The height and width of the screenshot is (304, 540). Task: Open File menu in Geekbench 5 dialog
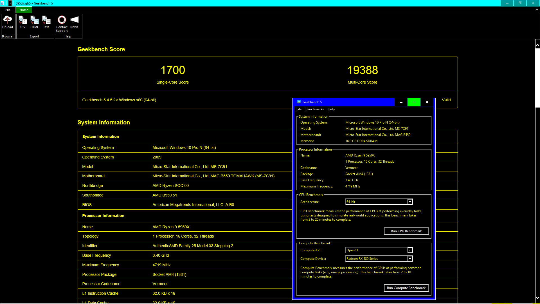pyautogui.click(x=299, y=109)
